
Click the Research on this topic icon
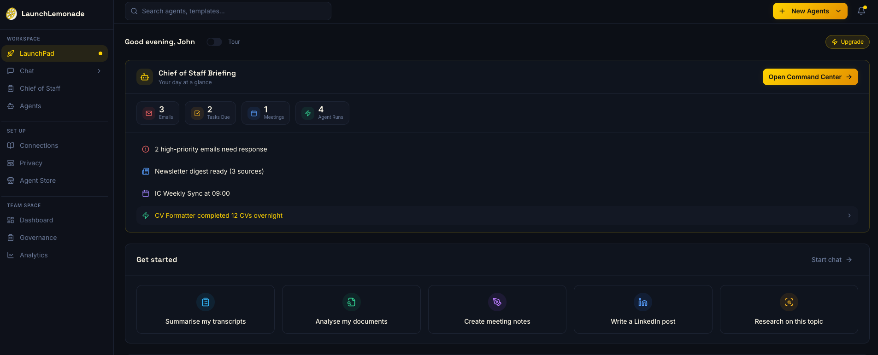pyautogui.click(x=789, y=302)
